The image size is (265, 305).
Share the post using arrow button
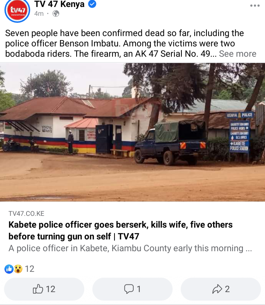pos(221,289)
